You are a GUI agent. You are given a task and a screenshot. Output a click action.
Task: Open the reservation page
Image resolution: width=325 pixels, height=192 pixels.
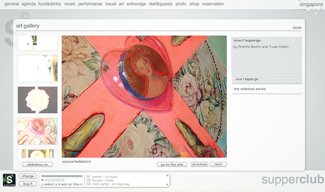pyautogui.click(x=213, y=4)
